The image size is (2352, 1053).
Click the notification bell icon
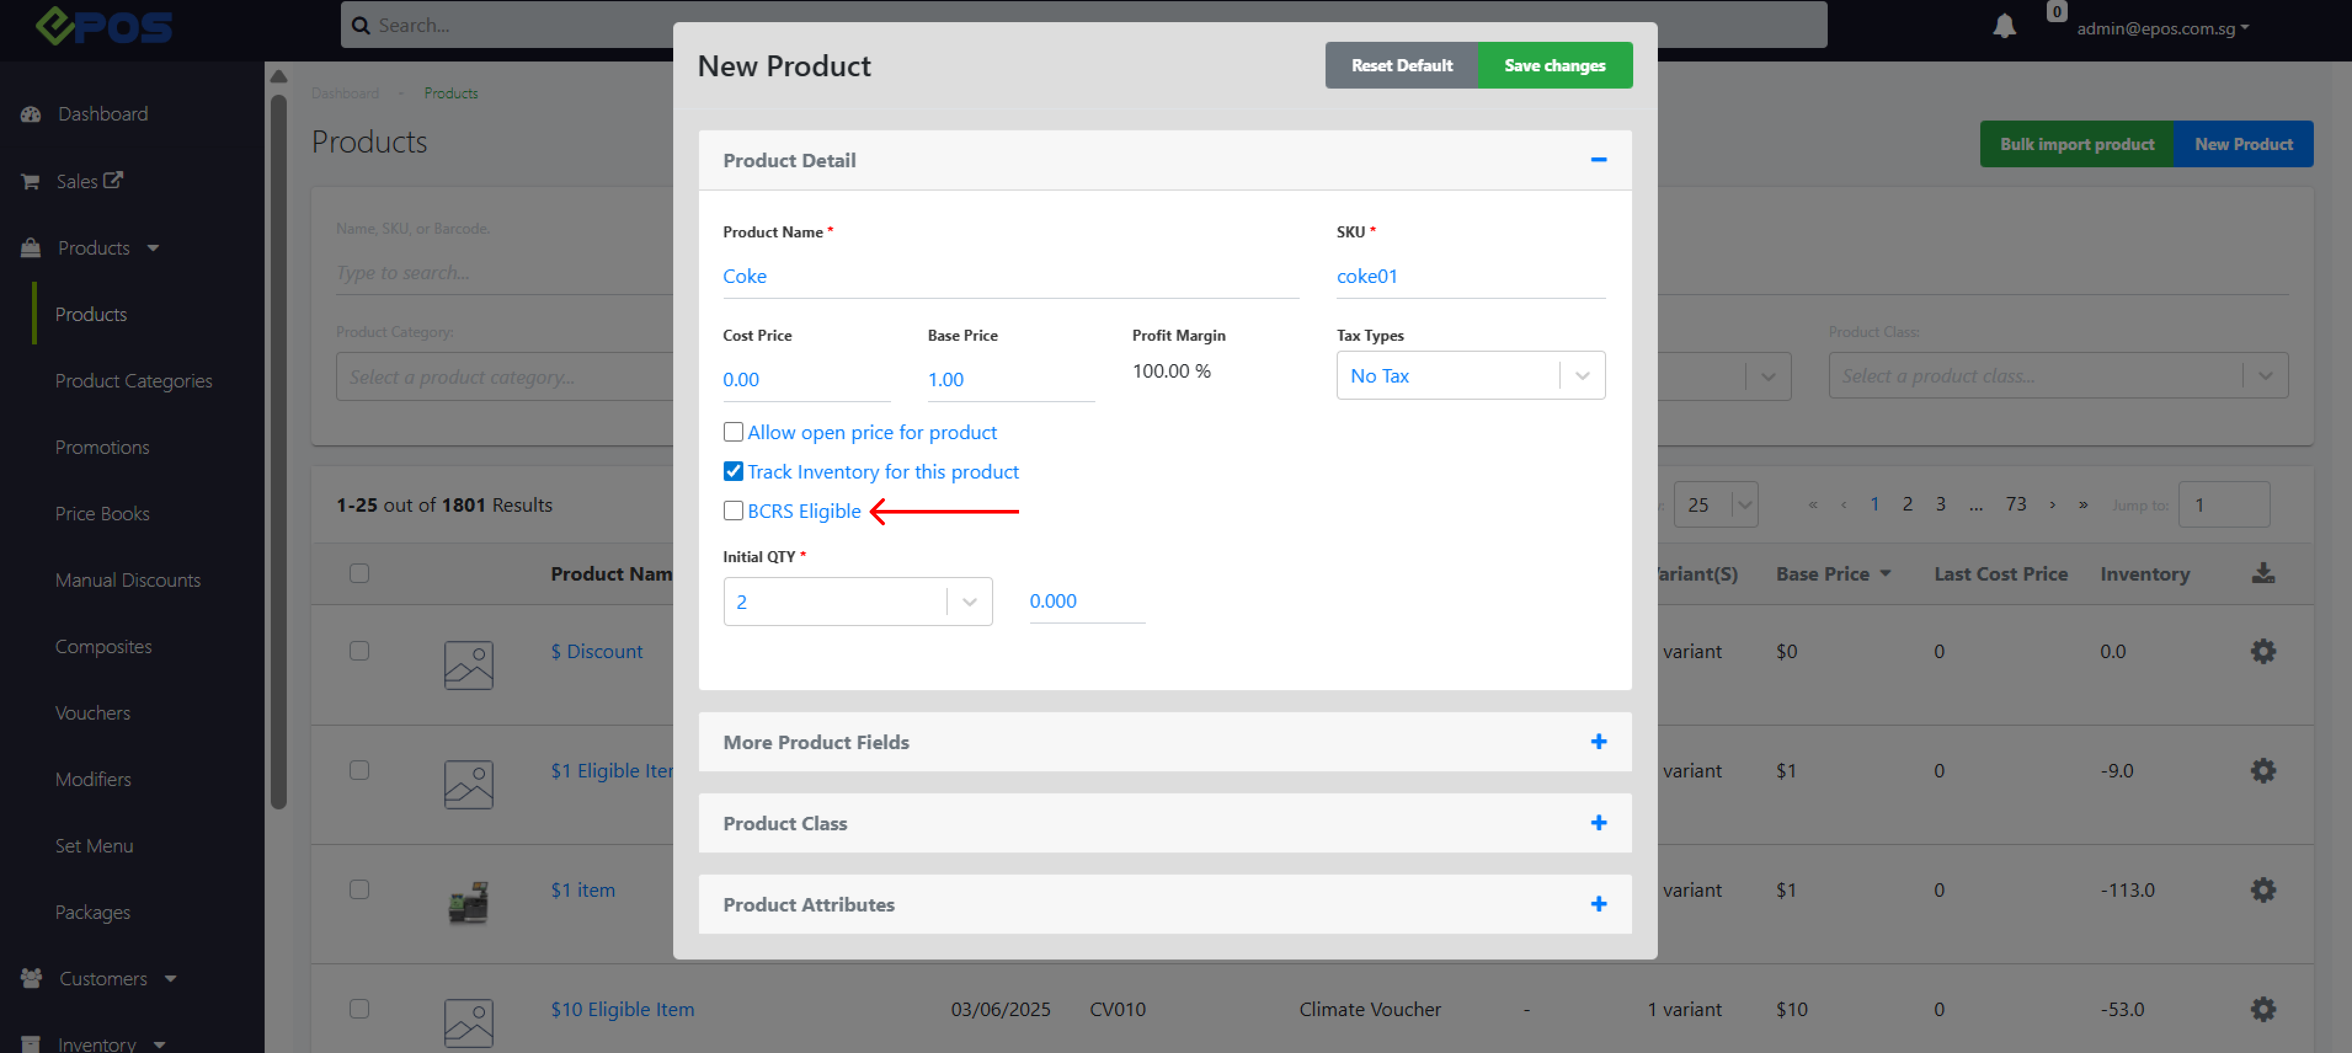point(2004,26)
